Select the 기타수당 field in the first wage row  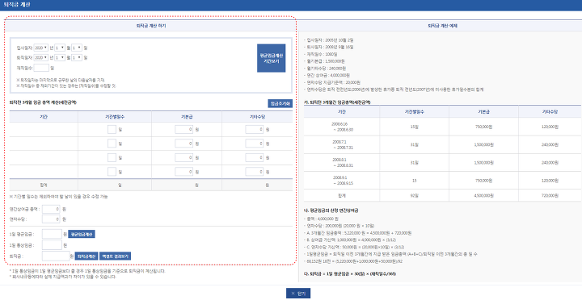pyautogui.click(x=255, y=130)
